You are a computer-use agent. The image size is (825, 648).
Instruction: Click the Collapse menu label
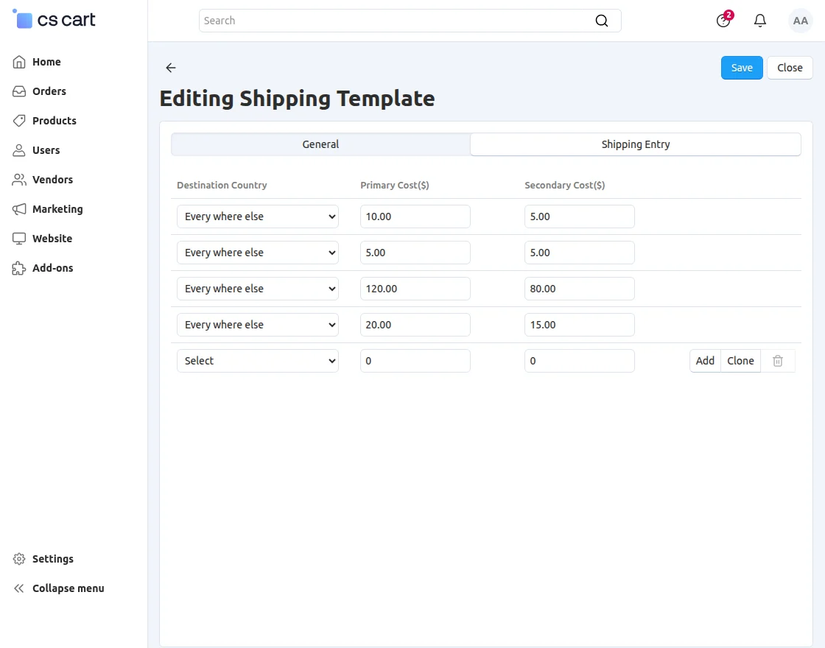pyautogui.click(x=69, y=588)
